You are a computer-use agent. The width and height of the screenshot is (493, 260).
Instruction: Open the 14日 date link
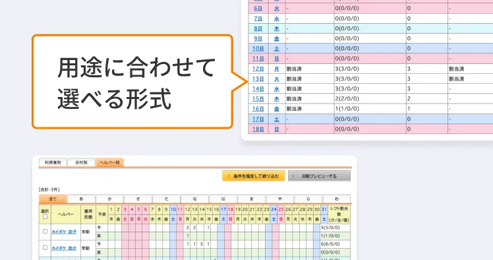(258, 89)
